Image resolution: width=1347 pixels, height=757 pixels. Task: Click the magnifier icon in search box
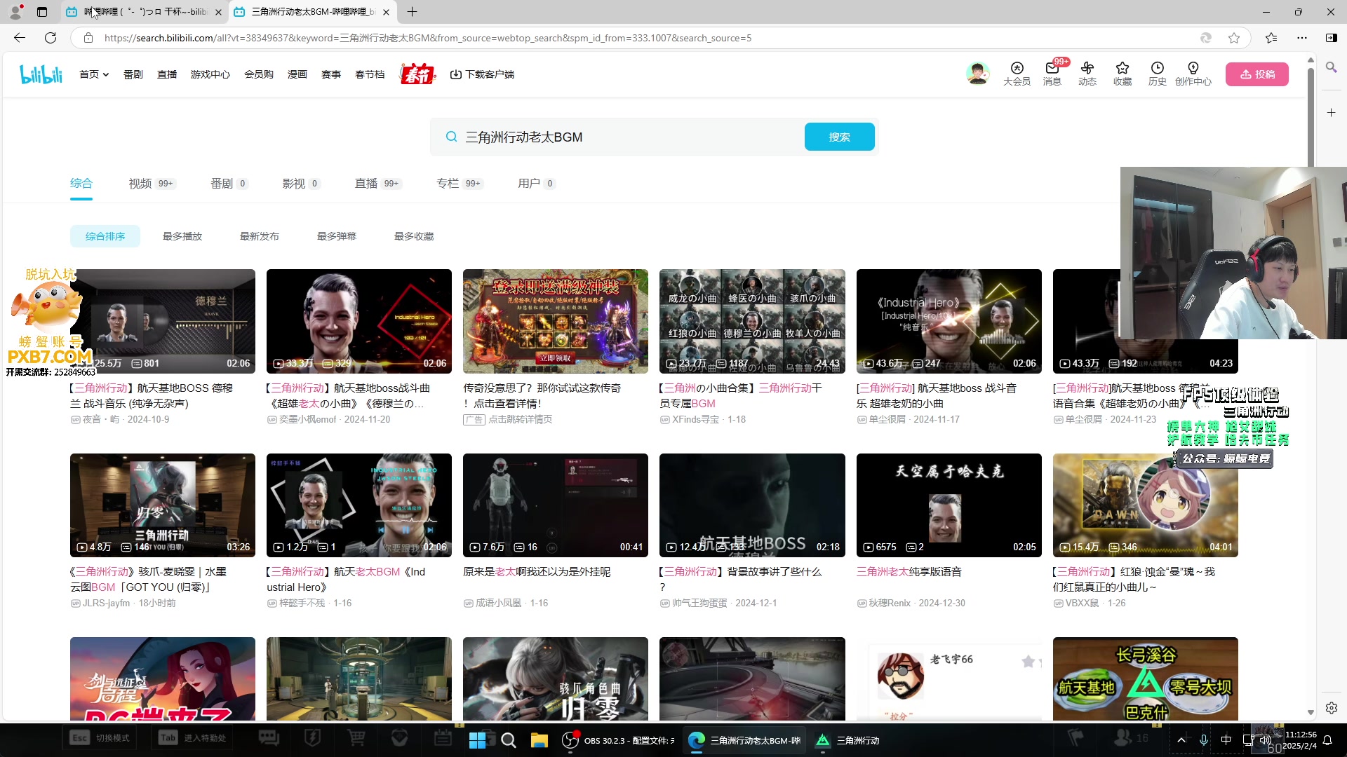coord(451,137)
